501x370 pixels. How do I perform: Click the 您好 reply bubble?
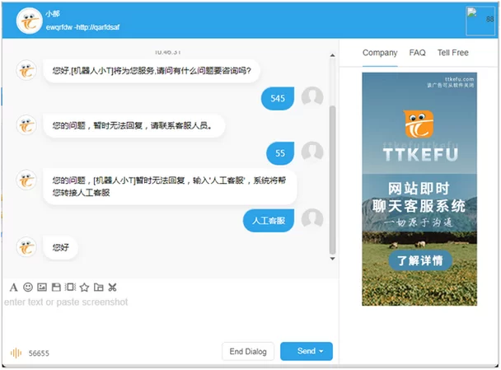click(x=60, y=247)
